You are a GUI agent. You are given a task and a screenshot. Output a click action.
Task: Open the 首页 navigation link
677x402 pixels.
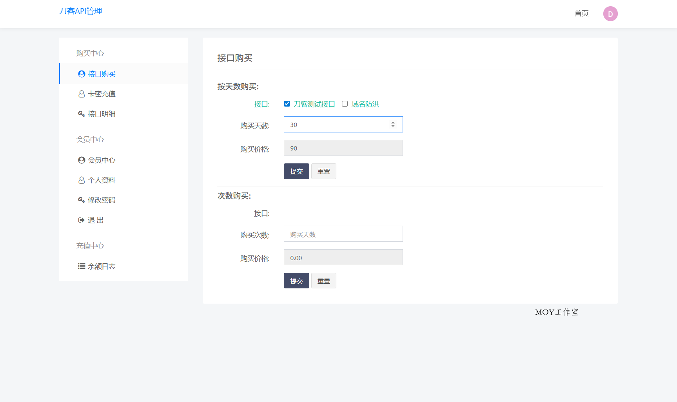(x=581, y=13)
